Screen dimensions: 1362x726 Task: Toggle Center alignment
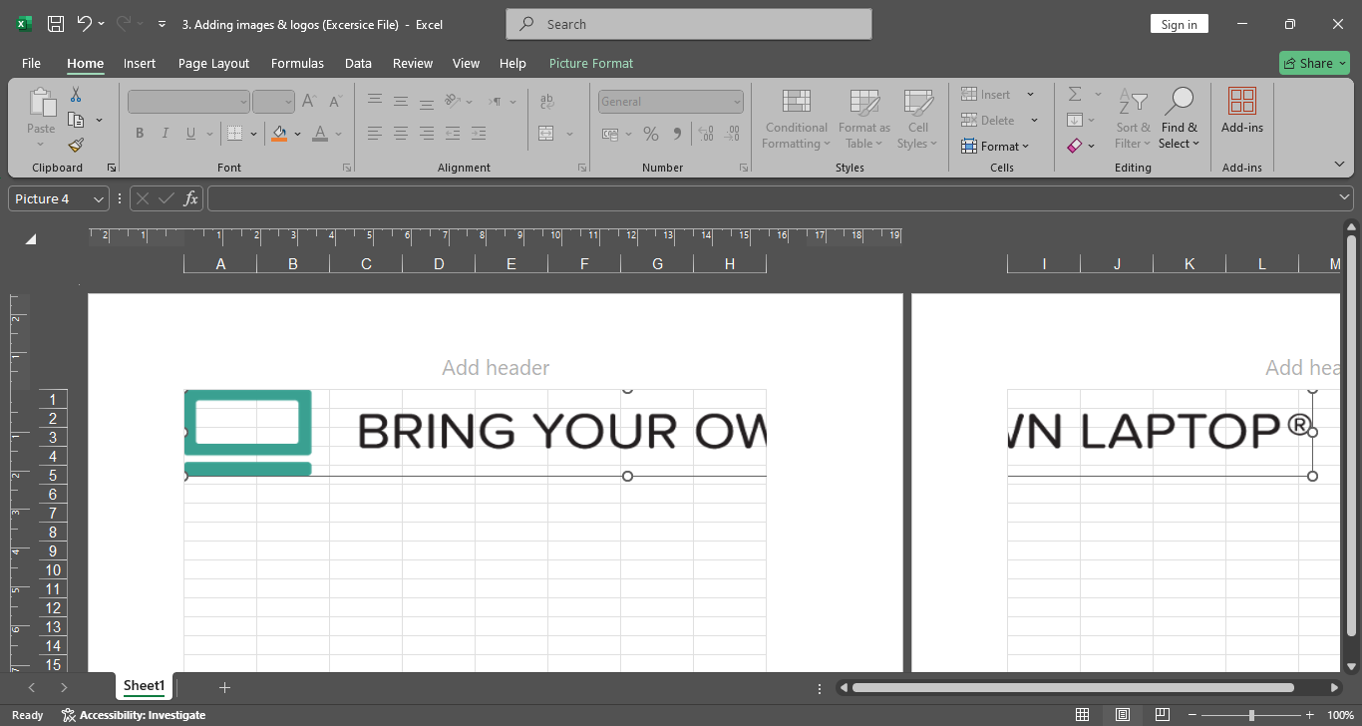401,133
